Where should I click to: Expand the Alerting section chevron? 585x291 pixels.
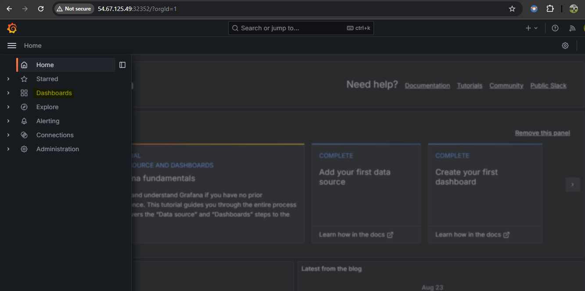(x=8, y=121)
